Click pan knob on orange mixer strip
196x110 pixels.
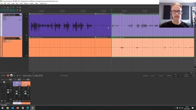(26, 83)
